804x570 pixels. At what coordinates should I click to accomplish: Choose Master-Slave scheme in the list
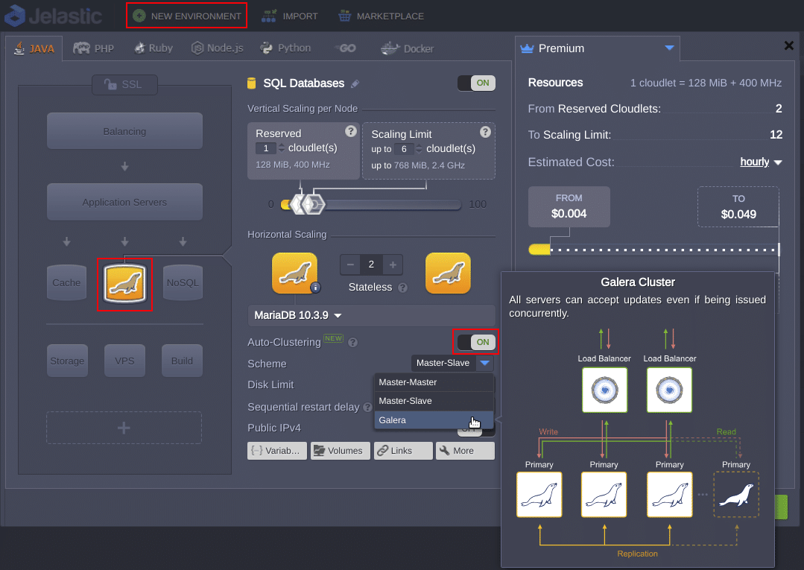pyautogui.click(x=434, y=401)
